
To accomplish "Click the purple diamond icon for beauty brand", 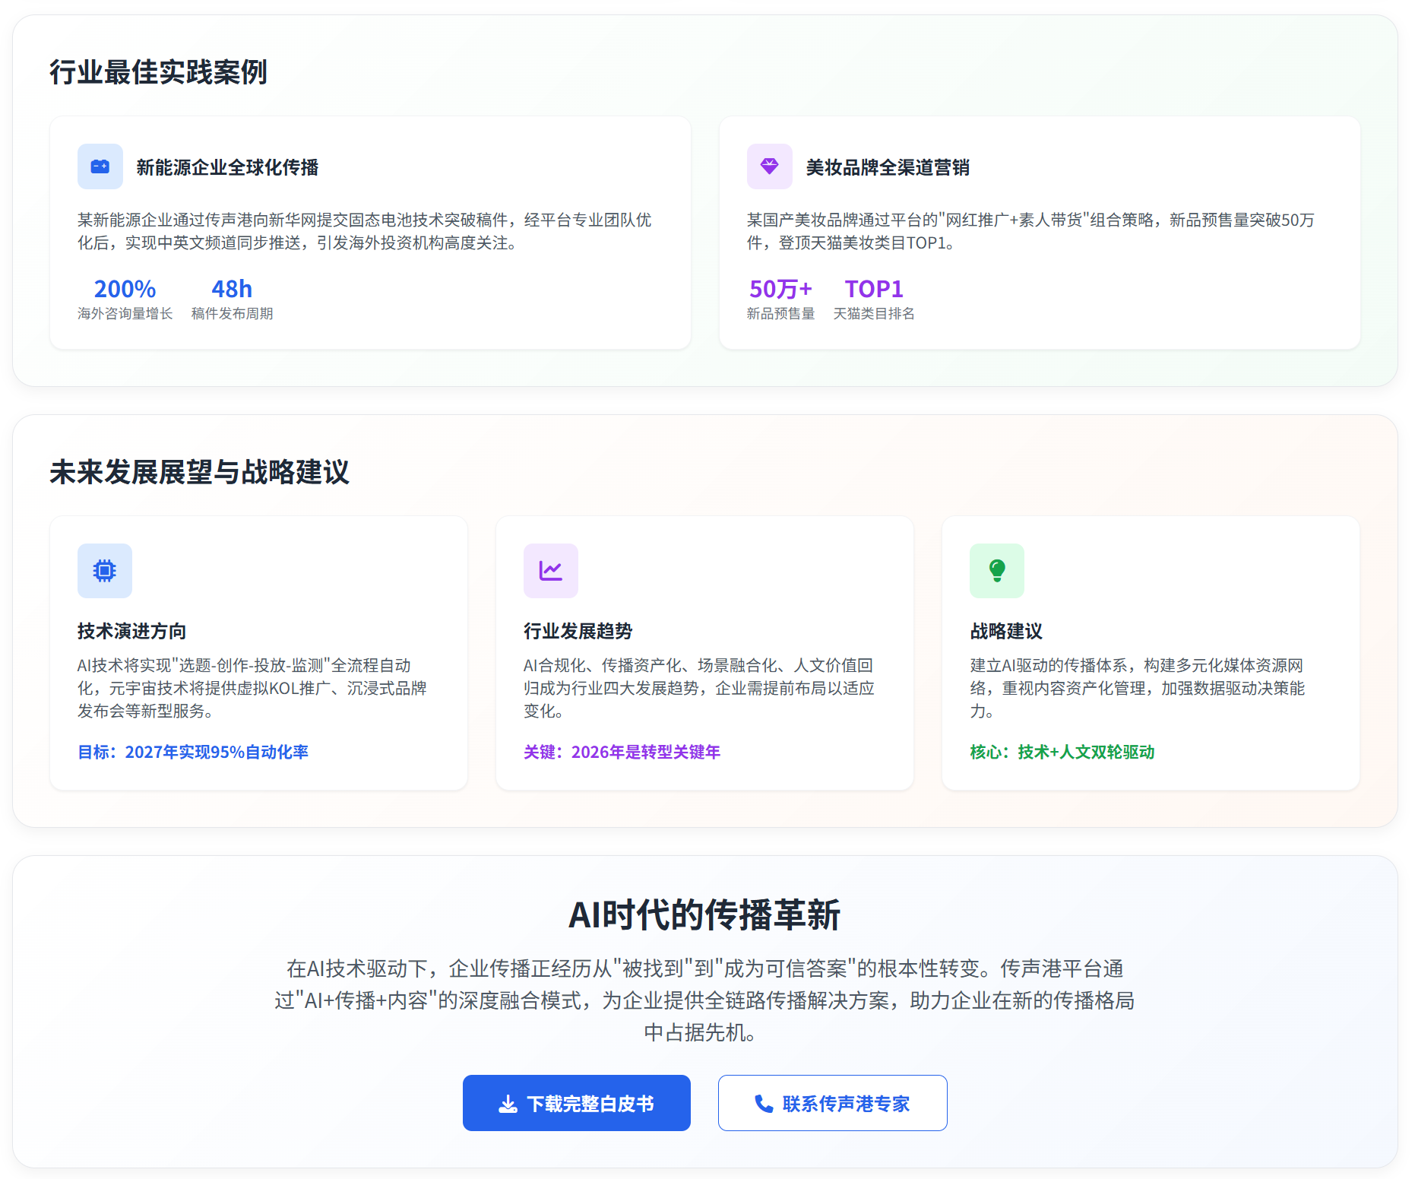I will pos(769,166).
